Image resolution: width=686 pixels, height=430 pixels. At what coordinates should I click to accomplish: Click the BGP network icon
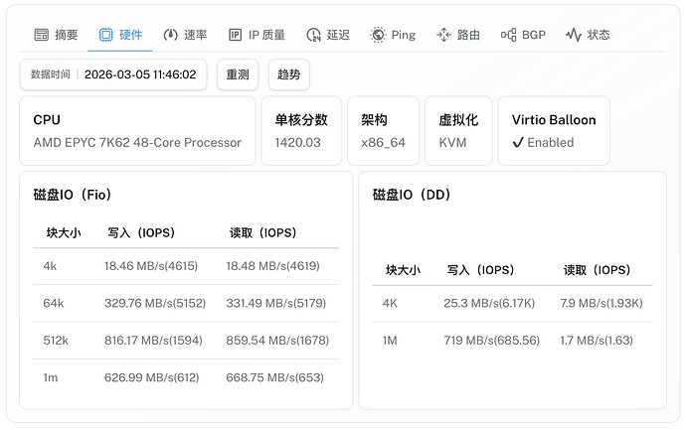[508, 35]
